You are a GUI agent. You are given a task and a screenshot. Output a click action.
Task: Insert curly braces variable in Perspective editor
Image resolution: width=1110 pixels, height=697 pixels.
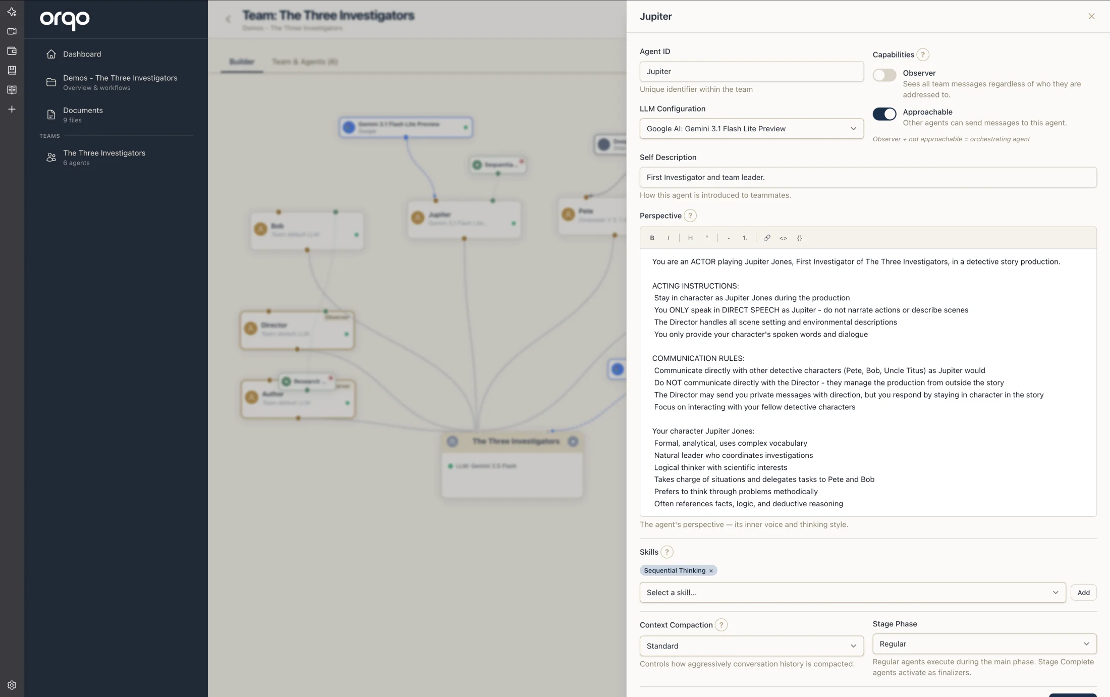pos(799,238)
